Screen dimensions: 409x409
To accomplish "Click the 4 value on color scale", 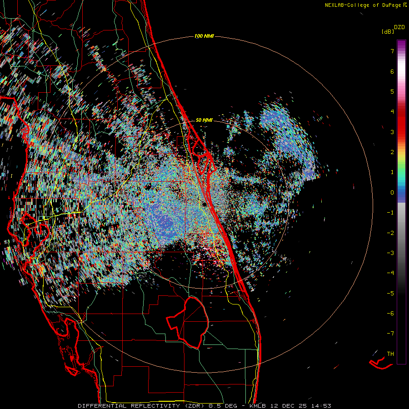I will (392, 112).
